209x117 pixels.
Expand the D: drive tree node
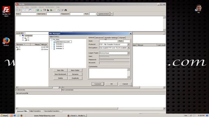point(23,40)
